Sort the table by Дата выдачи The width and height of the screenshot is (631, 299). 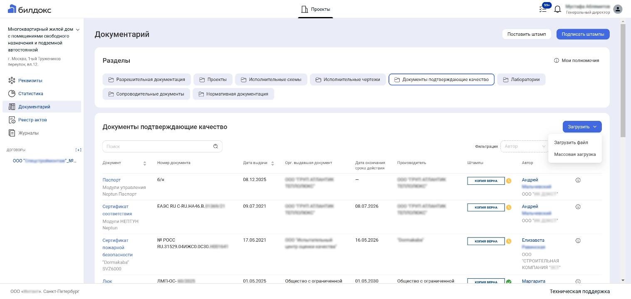(272, 163)
